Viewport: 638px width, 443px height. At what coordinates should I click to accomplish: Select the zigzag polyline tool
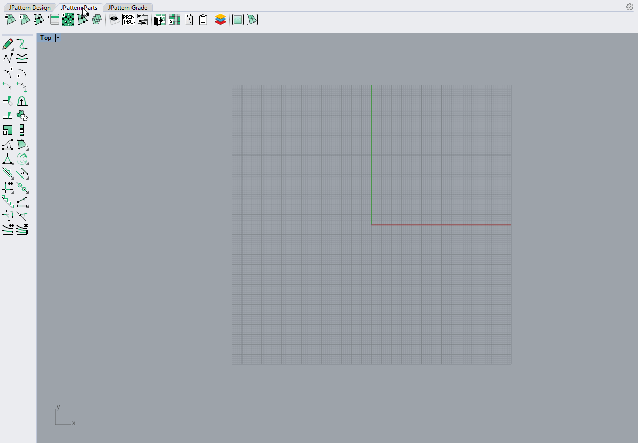[8, 58]
